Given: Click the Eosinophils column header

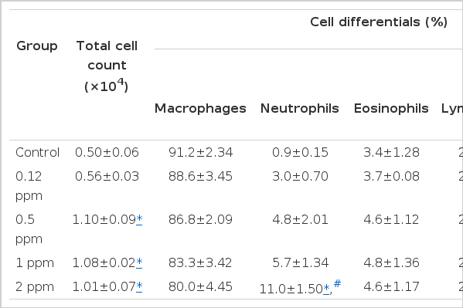Looking at the screenshot, I should [x=391, y=108].
